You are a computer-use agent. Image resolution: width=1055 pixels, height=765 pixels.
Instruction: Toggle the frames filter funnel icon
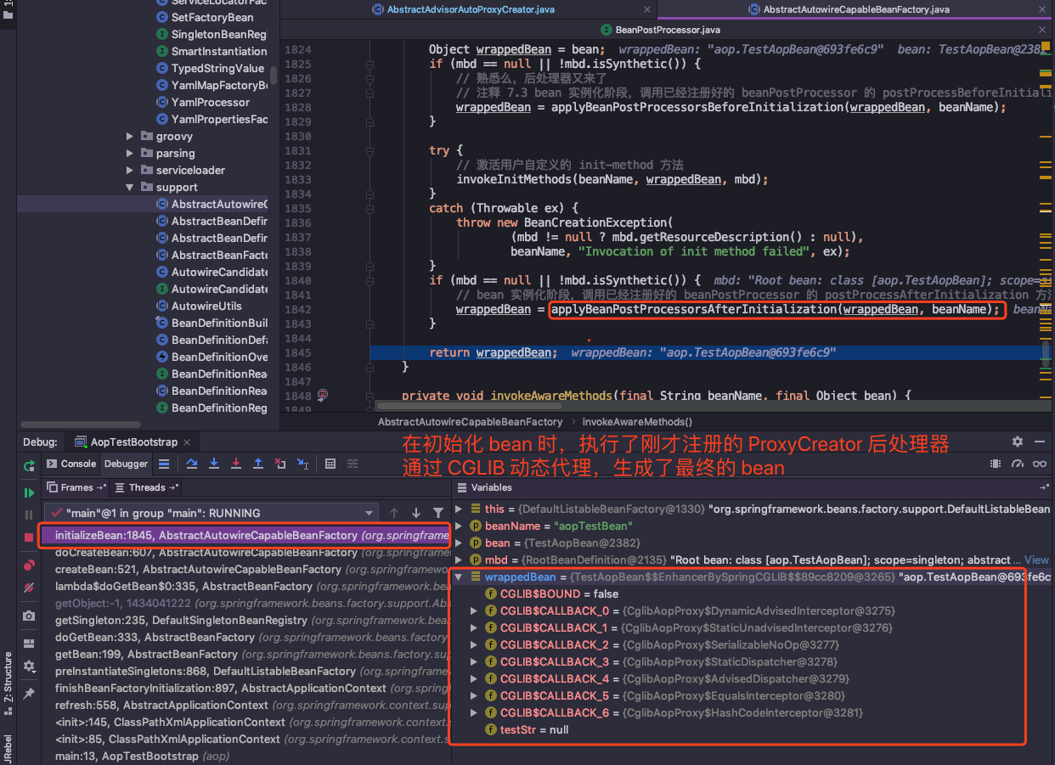tap(438, 513)
